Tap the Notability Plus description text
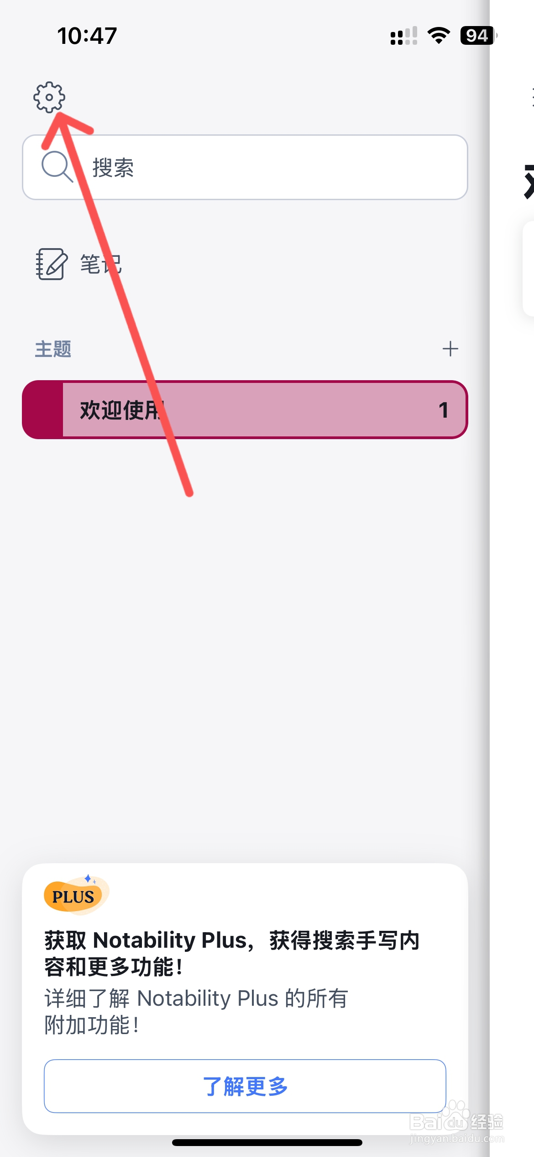Image resolution: width=534 pixels, height=1157 pixels. (x=196, y=1012)
